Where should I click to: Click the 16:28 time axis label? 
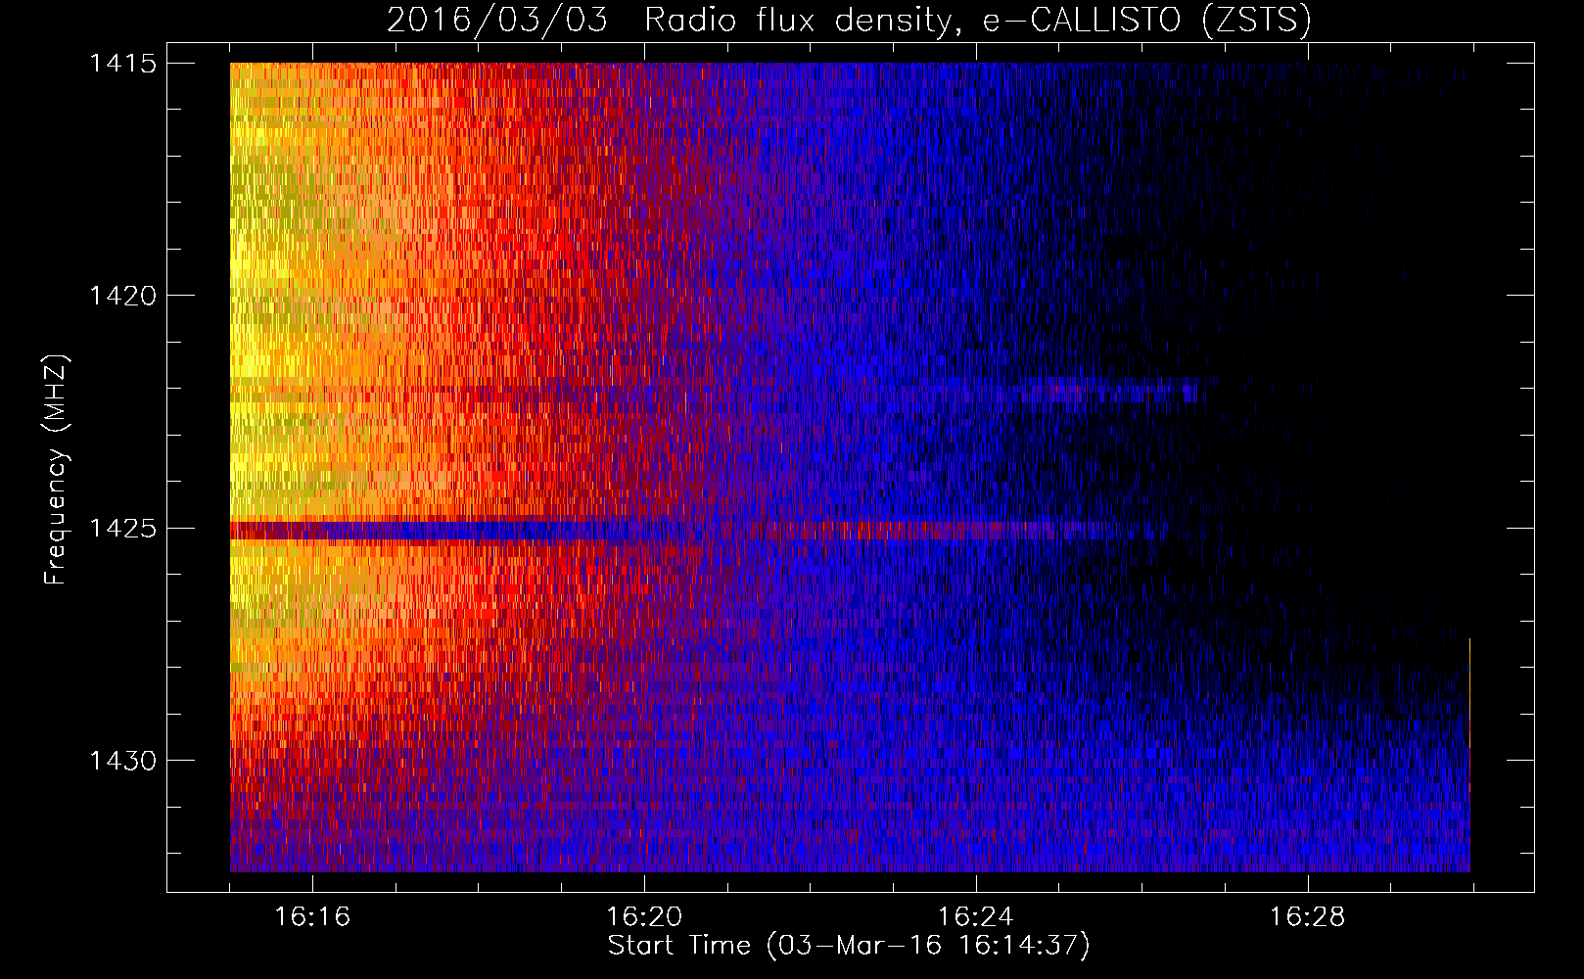coord(1308,917)
